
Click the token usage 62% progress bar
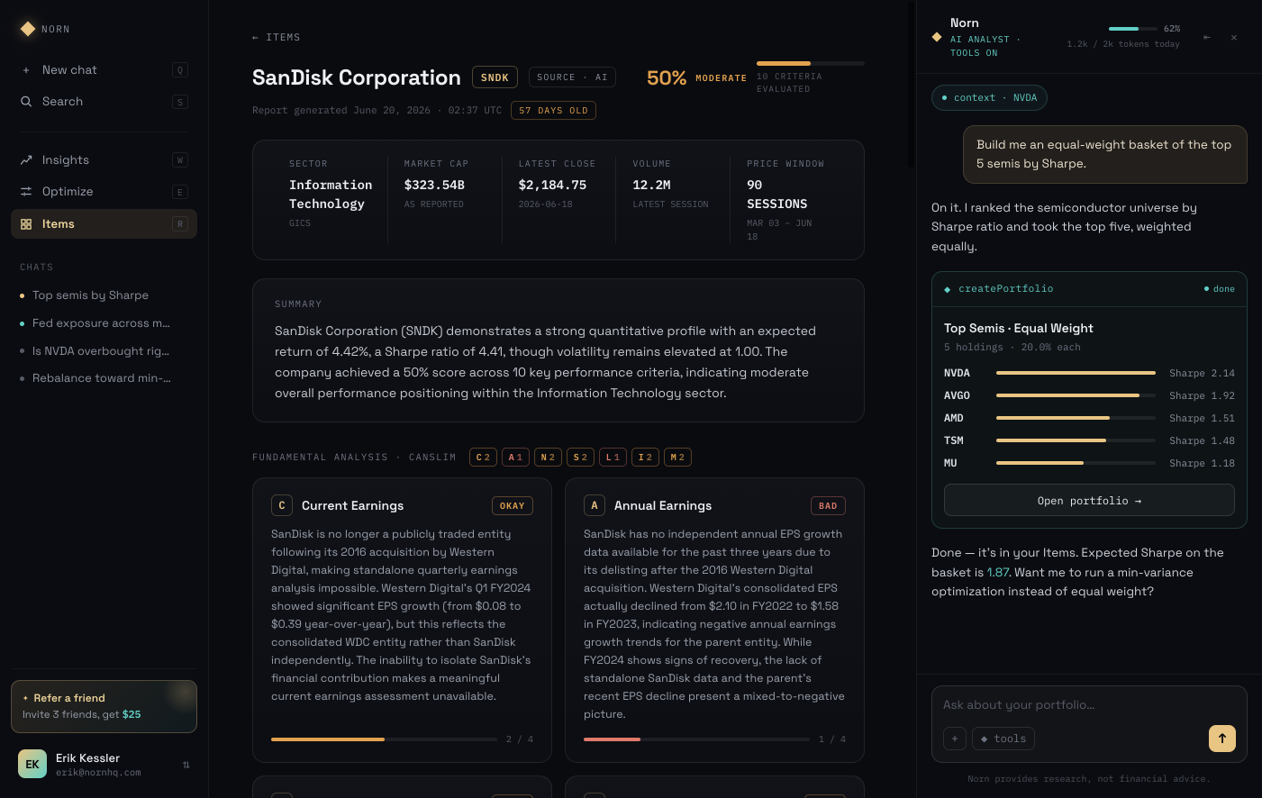(x=1133, y=29)
